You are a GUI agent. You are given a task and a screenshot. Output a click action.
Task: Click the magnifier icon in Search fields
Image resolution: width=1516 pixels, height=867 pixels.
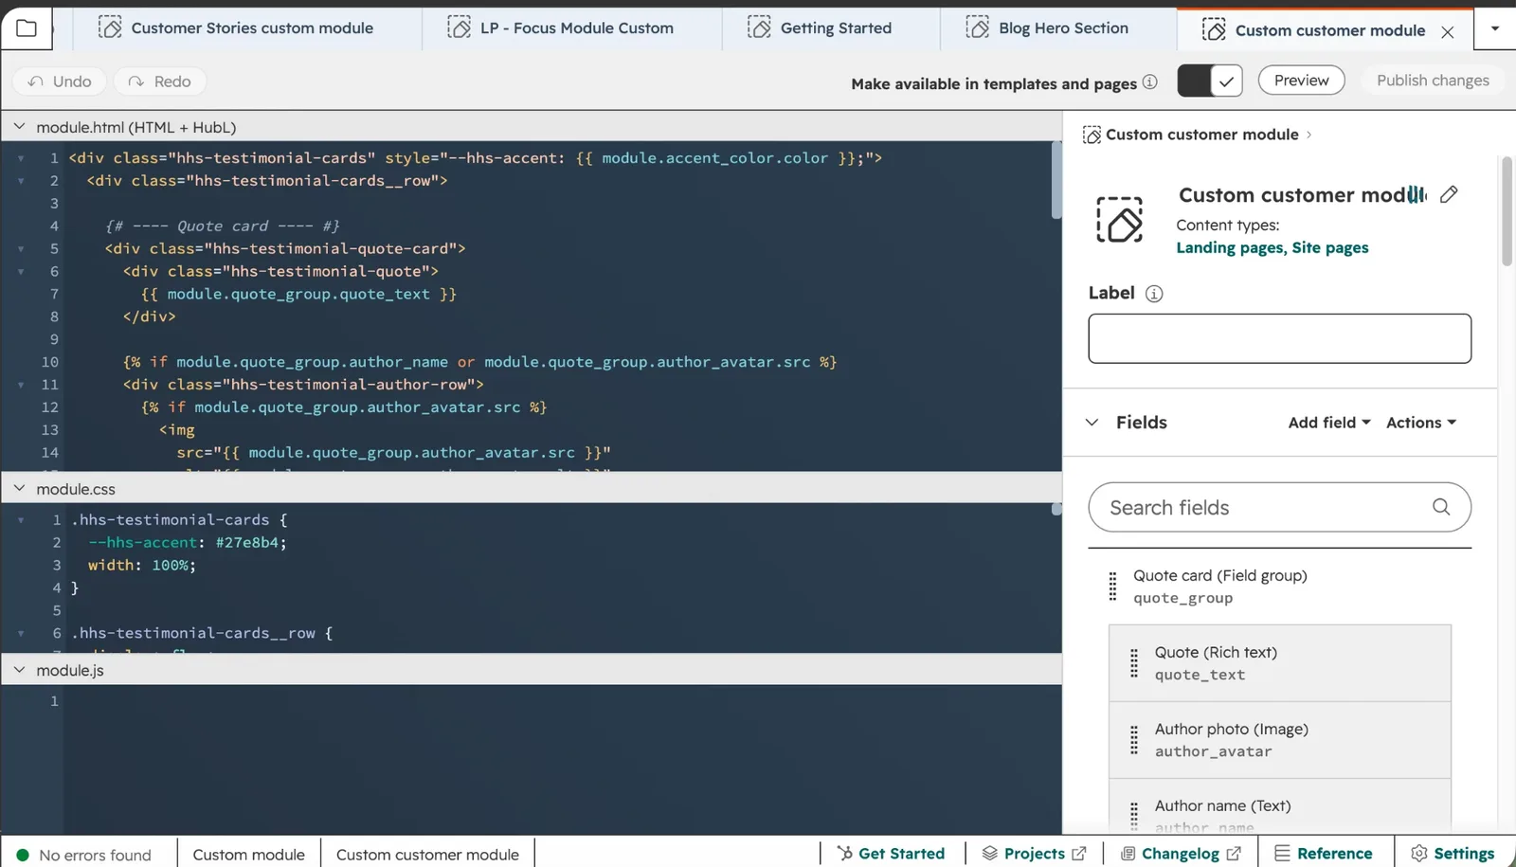pos(1441,507)
